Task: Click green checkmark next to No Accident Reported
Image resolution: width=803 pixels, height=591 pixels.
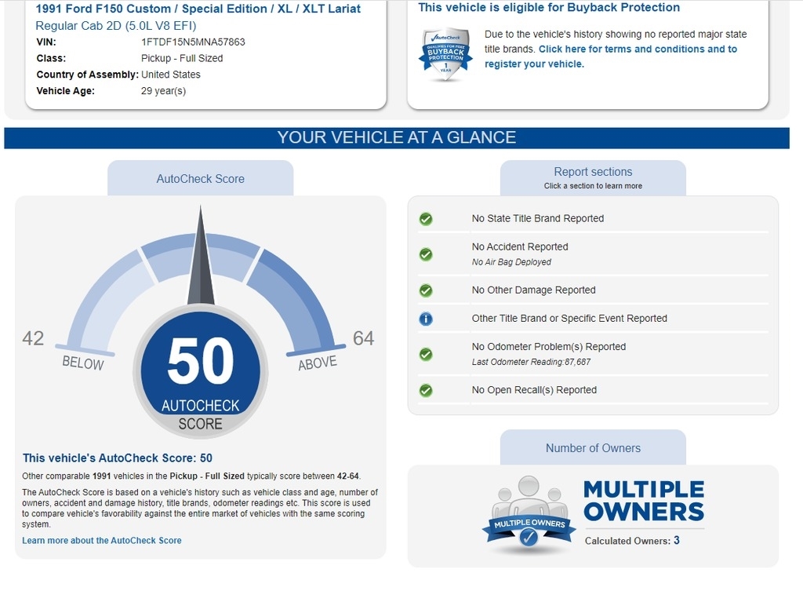Action: click(x=426, y=254)
